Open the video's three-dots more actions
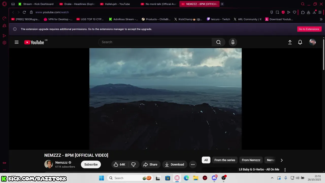Screen dimensions: 325x183 click(193, 164)
